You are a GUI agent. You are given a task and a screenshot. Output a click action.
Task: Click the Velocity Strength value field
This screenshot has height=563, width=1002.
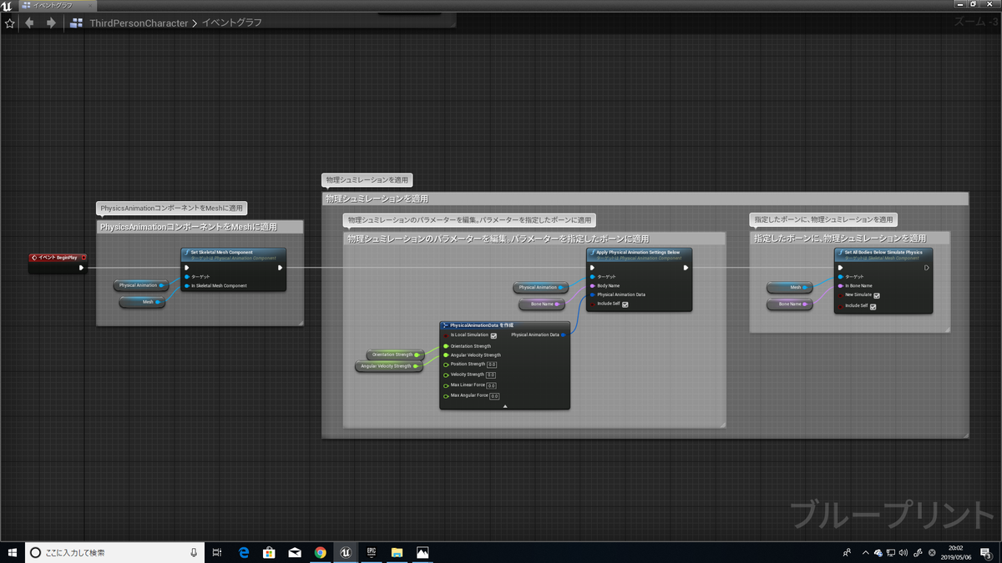tap(491, 374)
